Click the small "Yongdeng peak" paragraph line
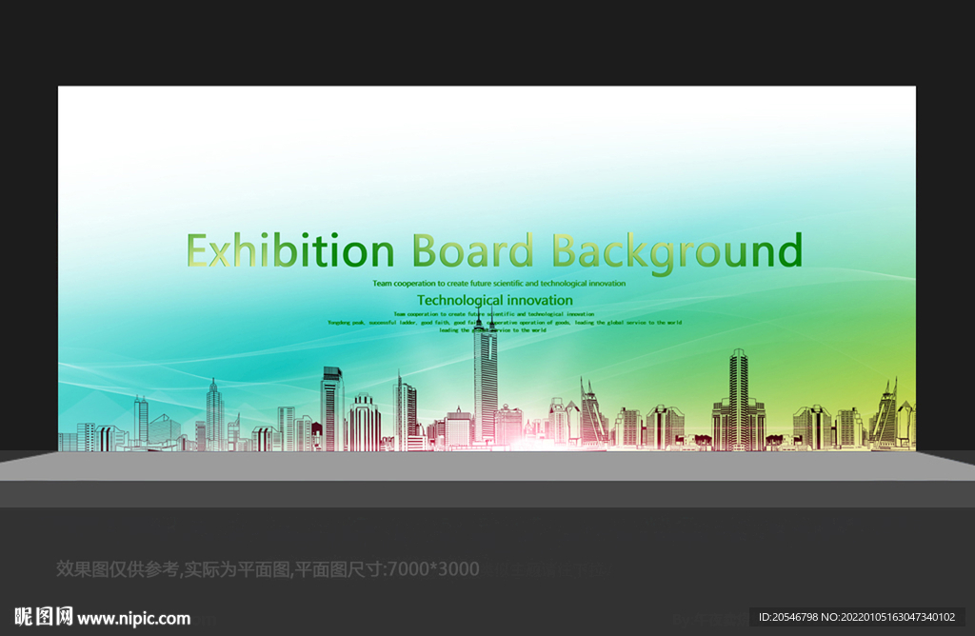The height and width of the screenshot is (636, 975). pyautogui.click(x=505, y=323)
